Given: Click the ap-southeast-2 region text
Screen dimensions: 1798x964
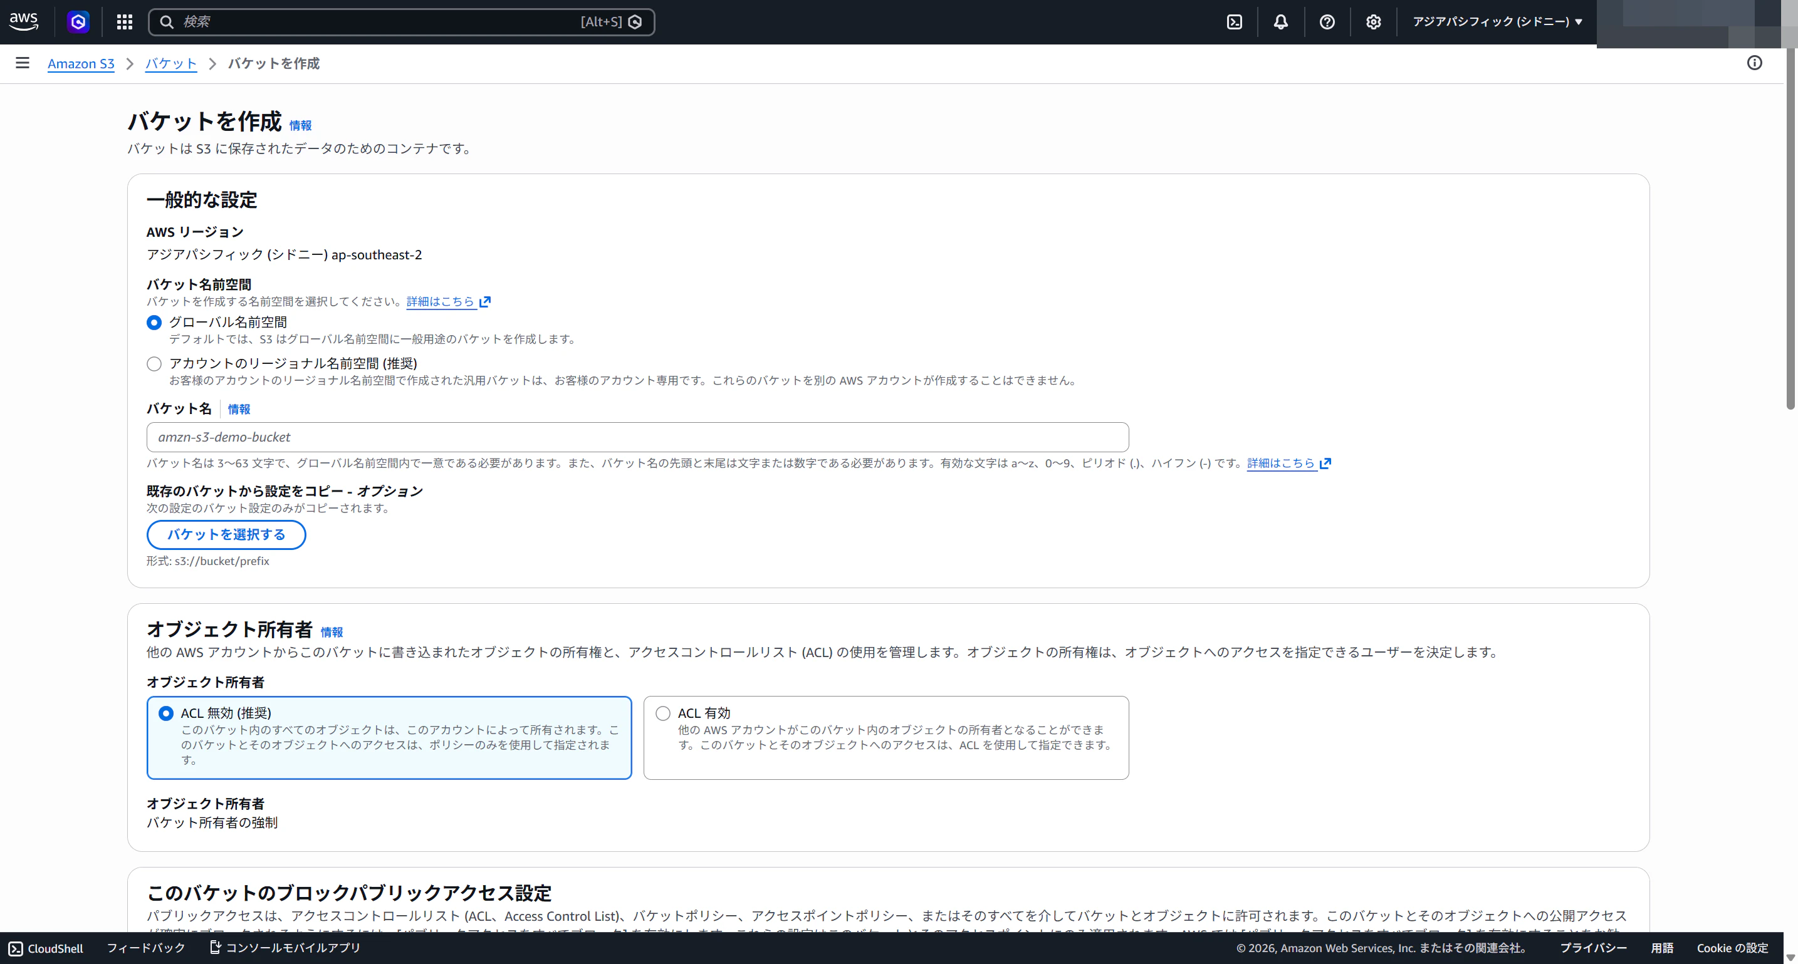Looking at the screenshot, I should [377, 254].
